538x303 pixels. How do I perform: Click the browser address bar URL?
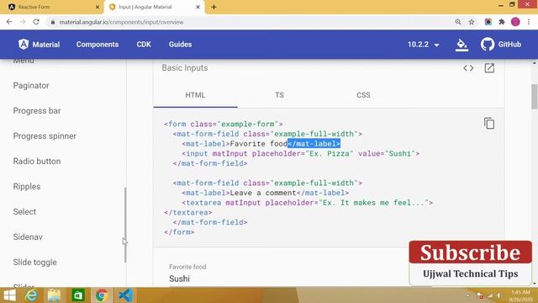coord(121,22)
